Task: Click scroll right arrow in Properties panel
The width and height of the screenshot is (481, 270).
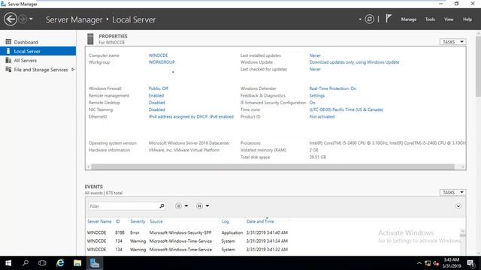Action: tap(463, 166)
